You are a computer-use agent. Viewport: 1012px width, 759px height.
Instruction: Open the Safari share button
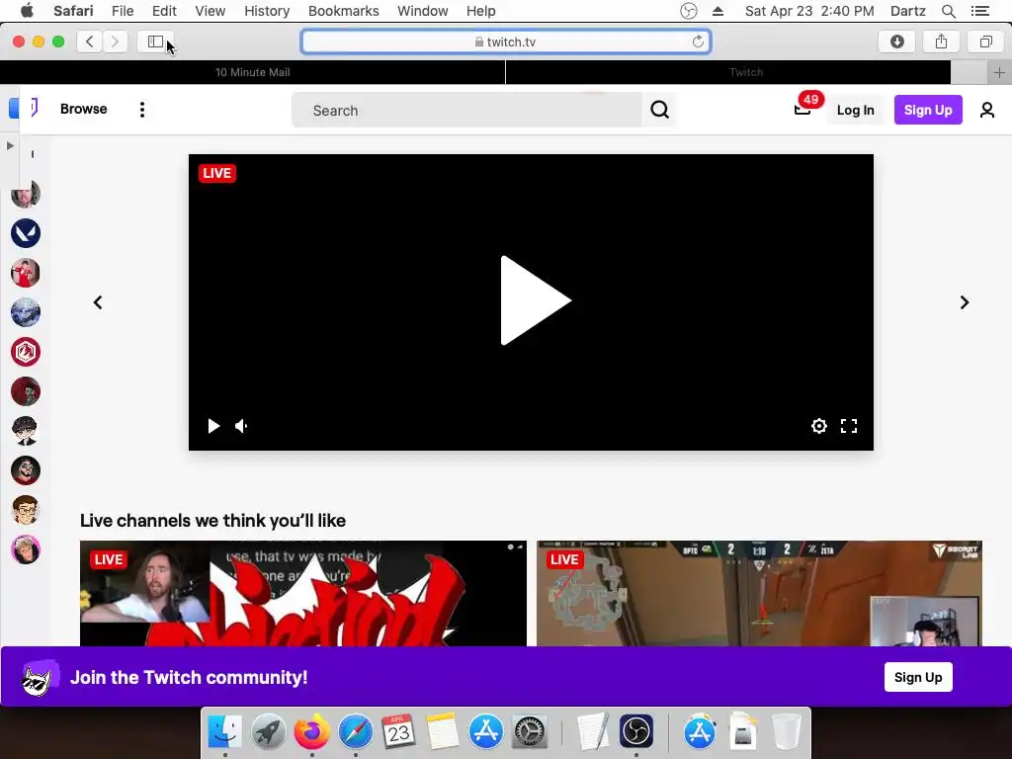point(942,42)
